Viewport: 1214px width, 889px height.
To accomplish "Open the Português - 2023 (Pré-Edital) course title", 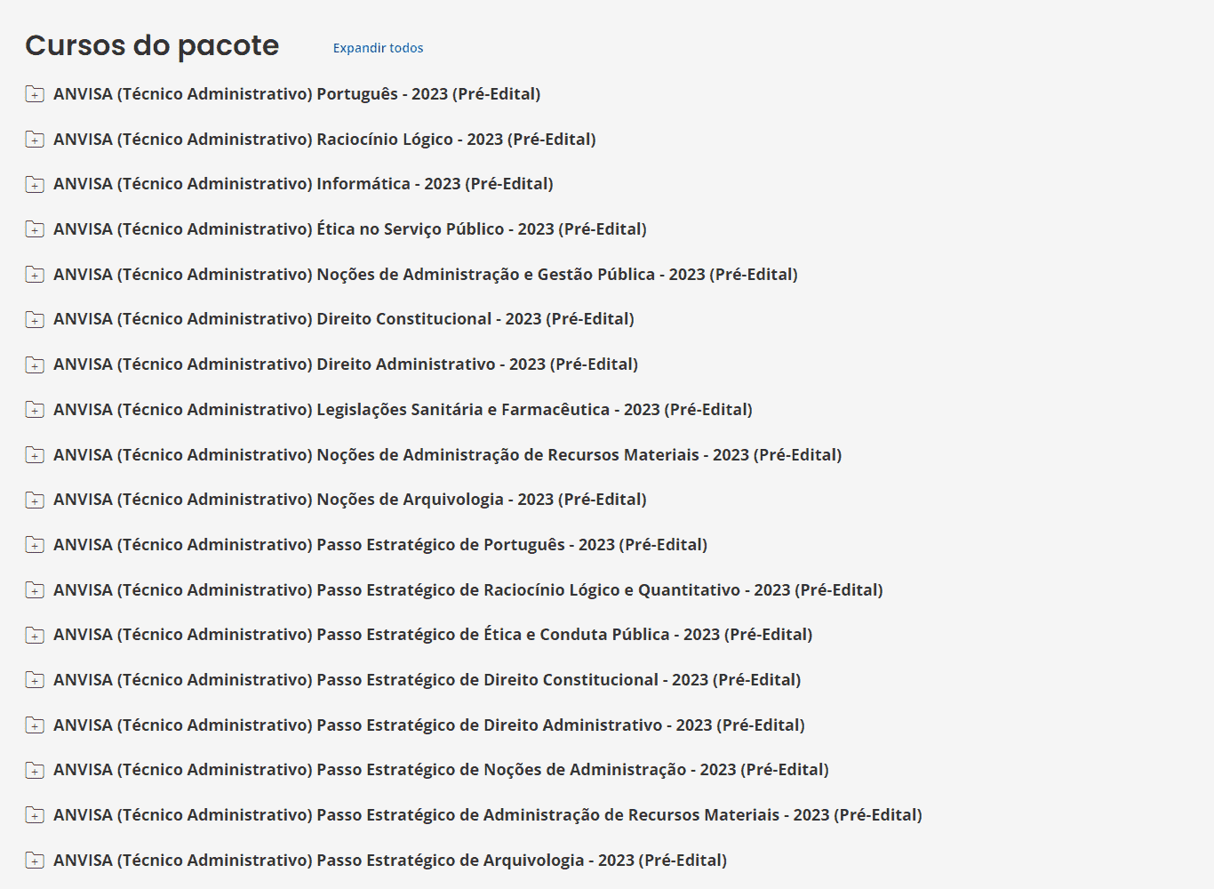I will point(297,94).
